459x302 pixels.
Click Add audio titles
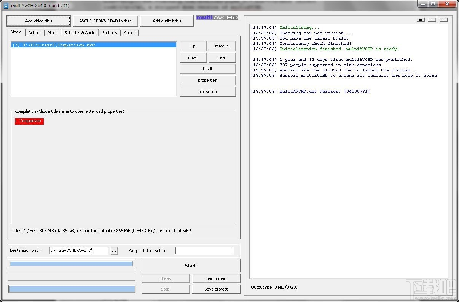point(167,21)
